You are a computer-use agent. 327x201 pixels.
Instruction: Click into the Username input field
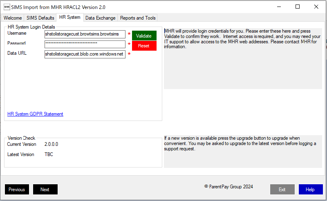85,34
